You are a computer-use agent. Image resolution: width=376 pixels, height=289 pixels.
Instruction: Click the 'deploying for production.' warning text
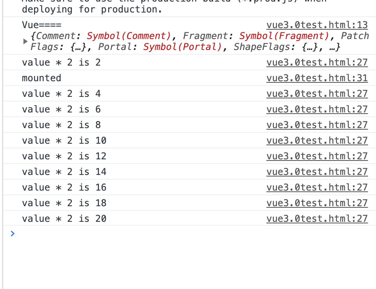tap(92, 10)
